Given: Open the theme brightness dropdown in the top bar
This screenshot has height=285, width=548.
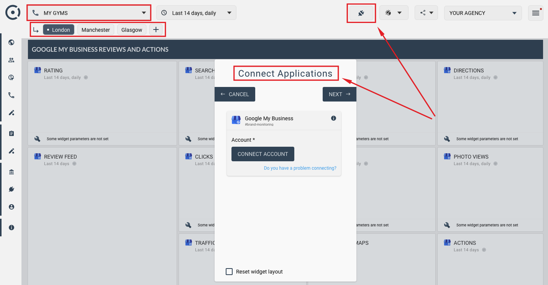Looking at the screenshot, I should pos(394,13).
